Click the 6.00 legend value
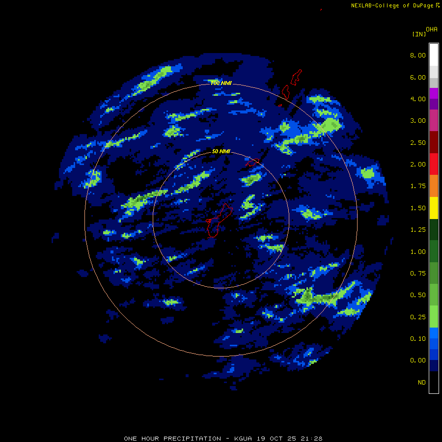This screenshot has height=442, width=442. (418, 77)
